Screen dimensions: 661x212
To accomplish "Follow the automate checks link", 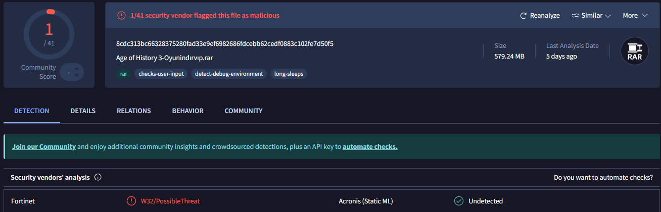I will (370, 147).
